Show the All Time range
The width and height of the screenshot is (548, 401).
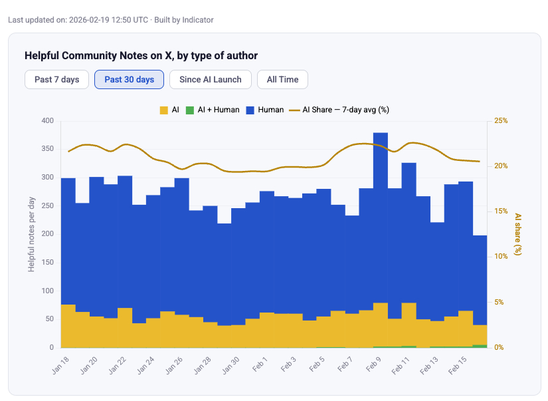(x=282, y=80)
